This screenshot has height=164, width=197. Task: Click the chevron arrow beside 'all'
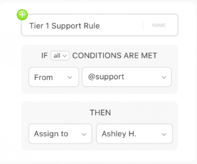pyautogui.click(x=65, y=56)
